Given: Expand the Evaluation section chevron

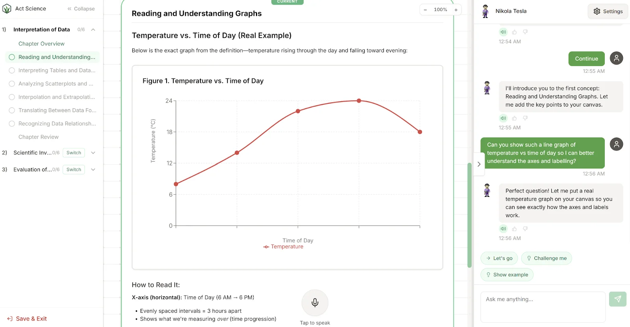Looking at the screenshot, I should coord(93,169).
